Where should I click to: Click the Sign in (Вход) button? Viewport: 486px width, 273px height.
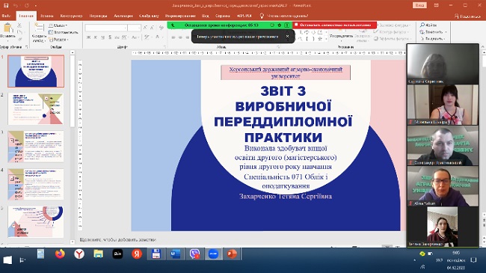point(419,5)
